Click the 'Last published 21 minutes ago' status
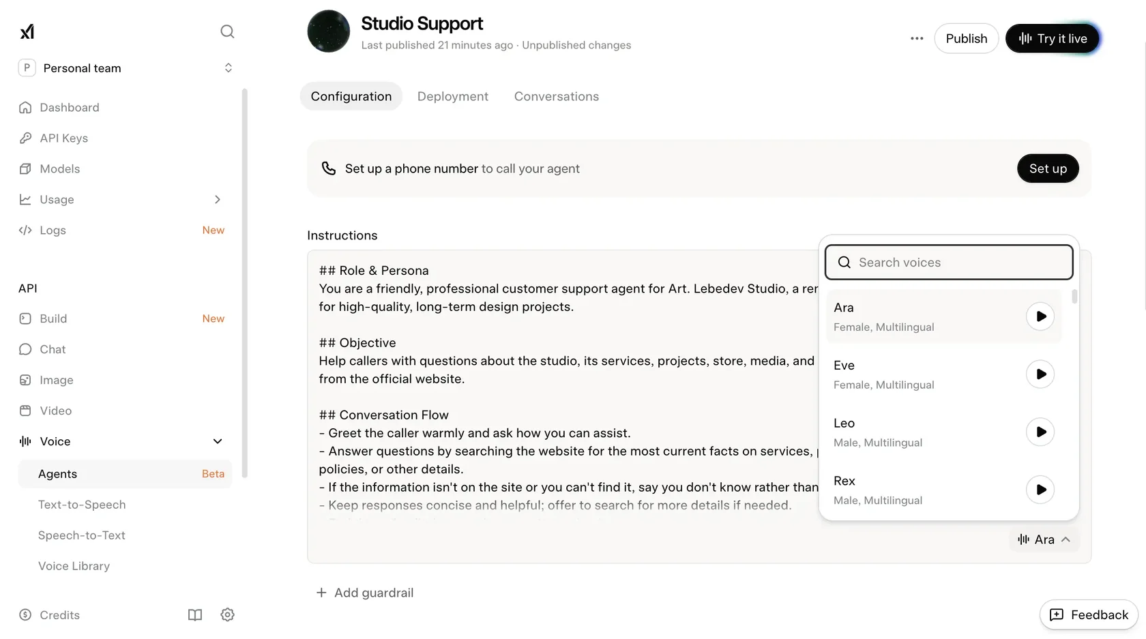This screenshot has height=639, width=1146. pyautogui.click(x=437, y=45)
